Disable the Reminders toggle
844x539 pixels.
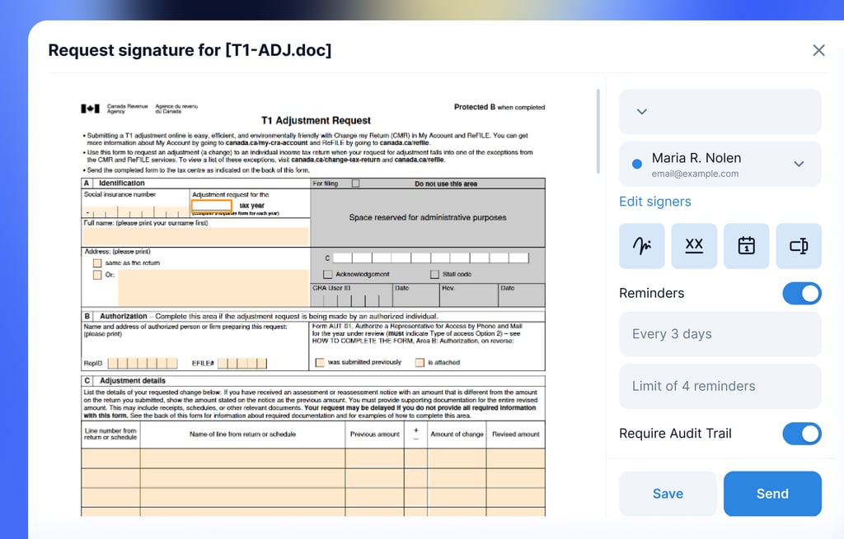(801, 293)
